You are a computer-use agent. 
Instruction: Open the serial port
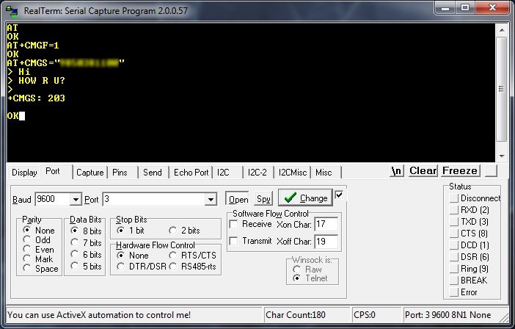coord(238,199)
